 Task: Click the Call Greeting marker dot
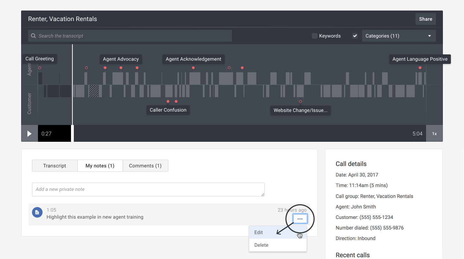[40, 68]
